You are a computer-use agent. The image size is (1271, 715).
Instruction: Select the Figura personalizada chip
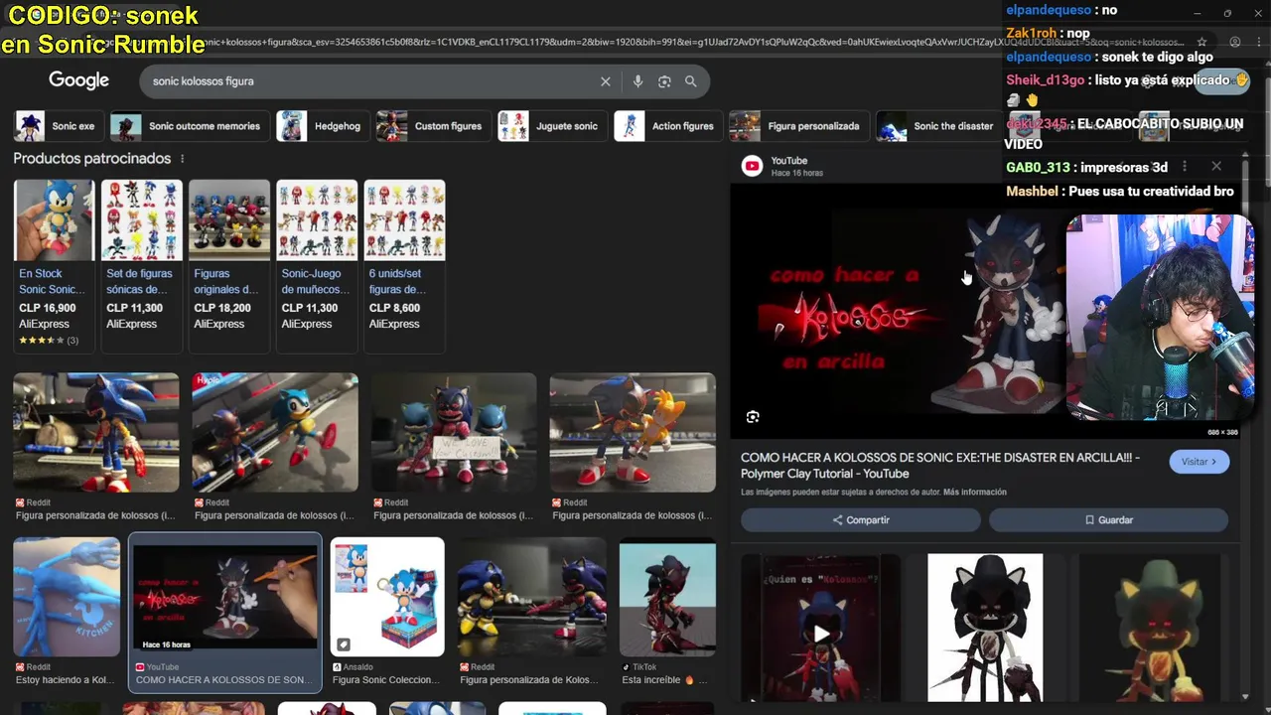pyautogui.click(x=797, y=126)
